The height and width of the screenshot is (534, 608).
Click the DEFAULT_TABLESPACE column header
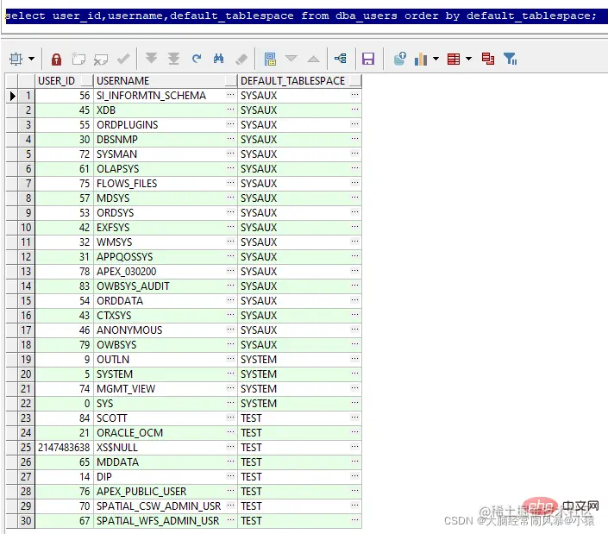coord(299,81)
